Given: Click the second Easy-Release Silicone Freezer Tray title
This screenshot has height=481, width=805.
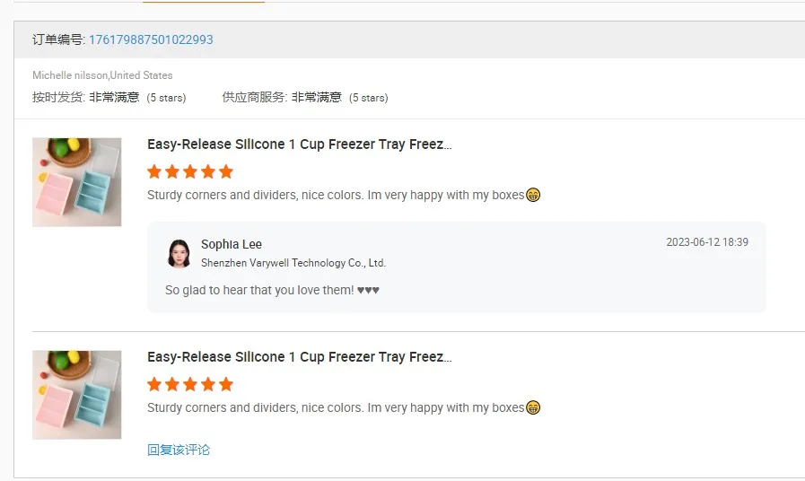Looking at the screenshot, I should pos(299,357).
